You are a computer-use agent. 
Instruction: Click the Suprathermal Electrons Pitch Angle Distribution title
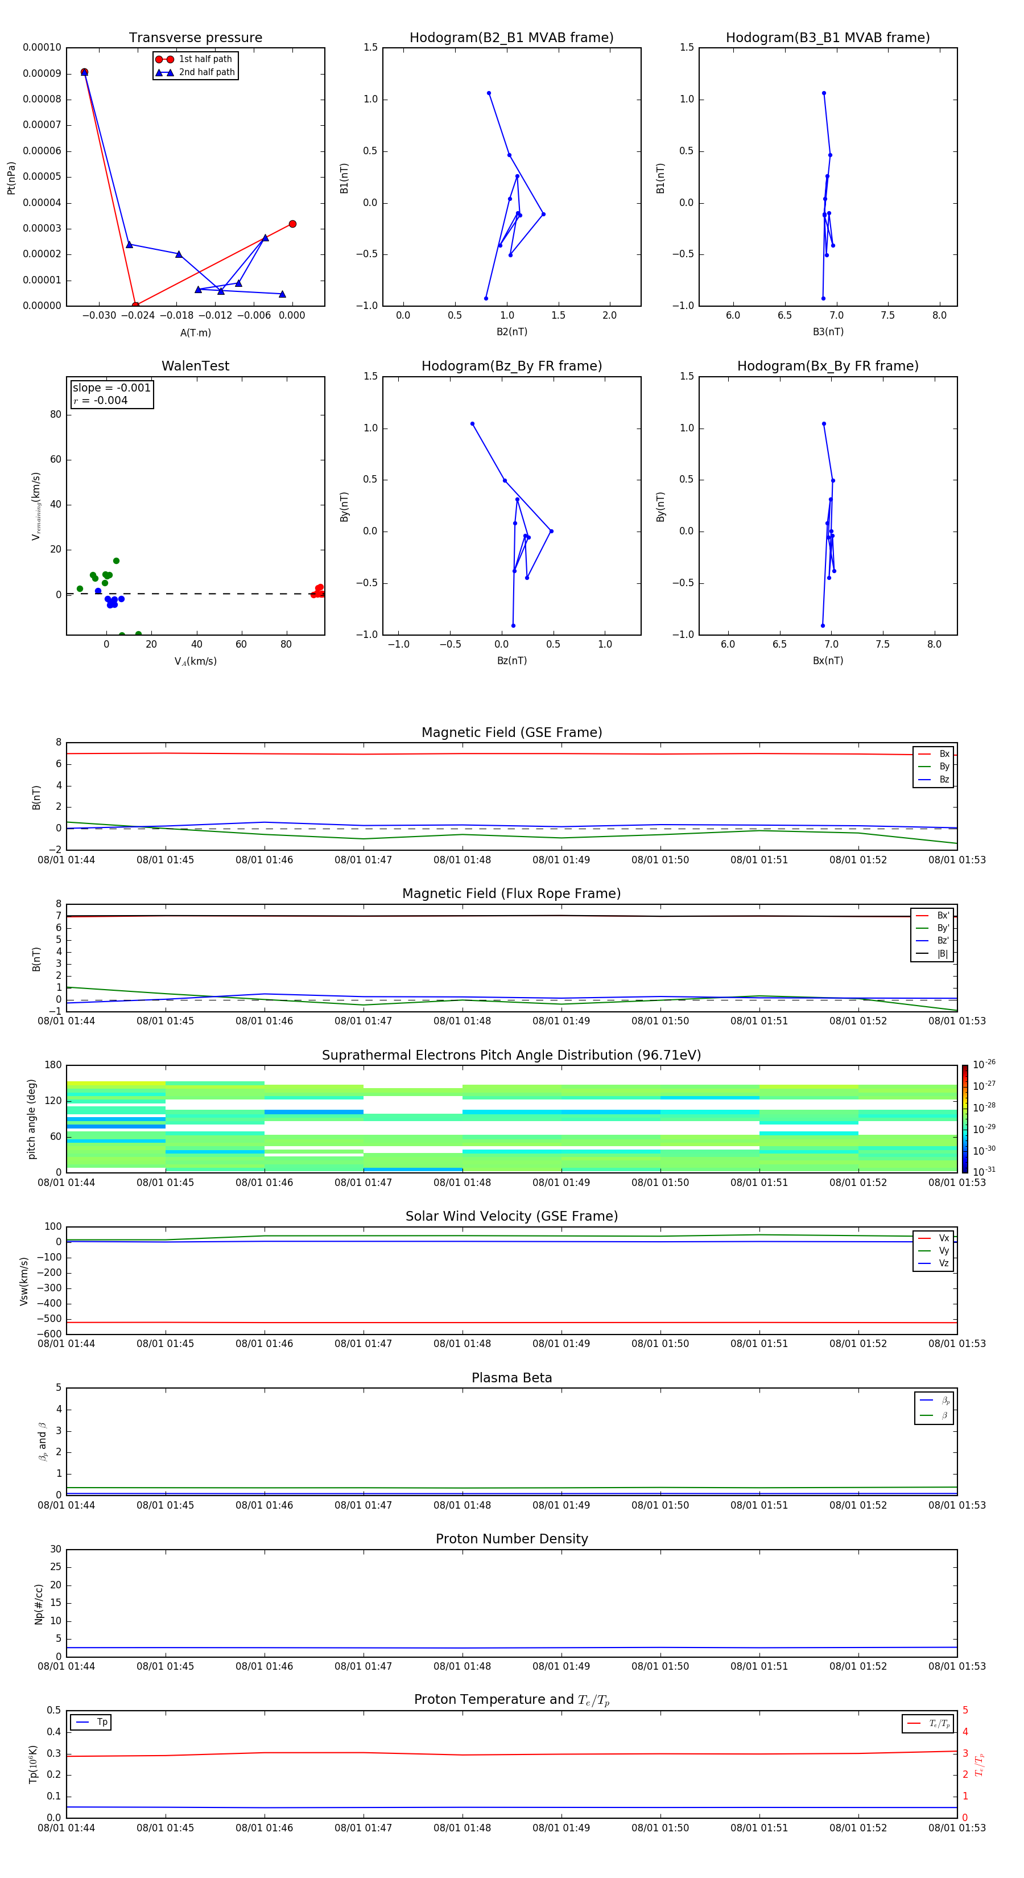[511, 1055]
